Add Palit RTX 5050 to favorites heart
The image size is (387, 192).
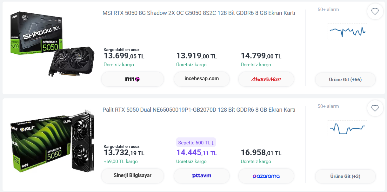point(375,109)
